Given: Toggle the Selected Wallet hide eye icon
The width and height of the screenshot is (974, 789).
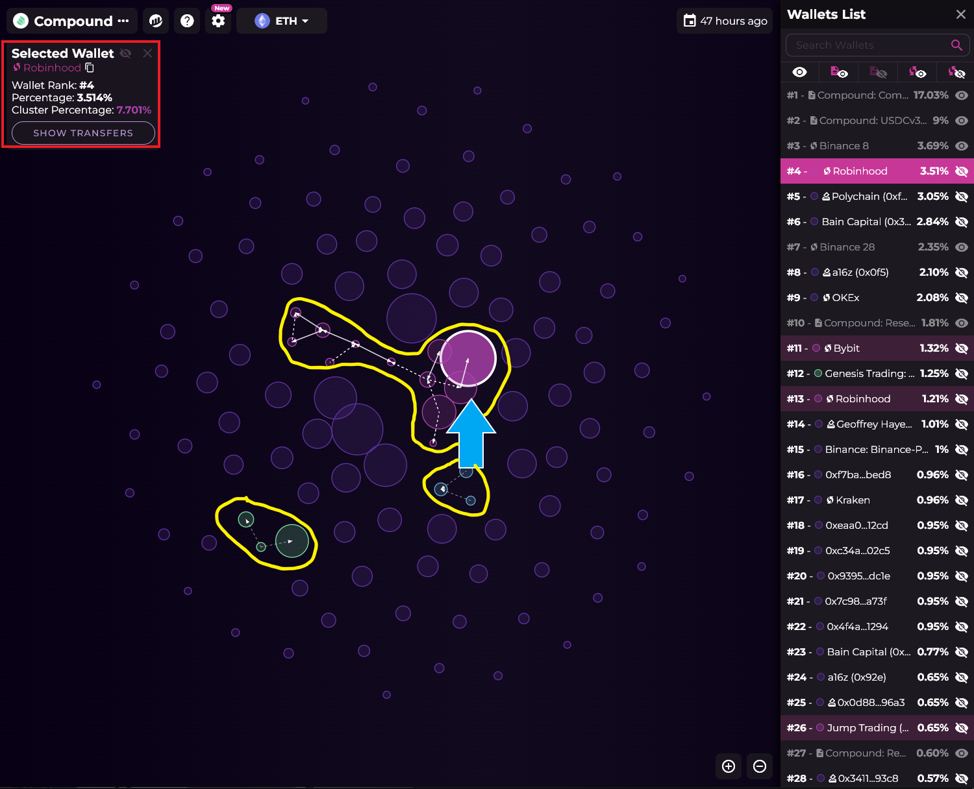Looking at the screenshot, I should (x=126, y=53).
